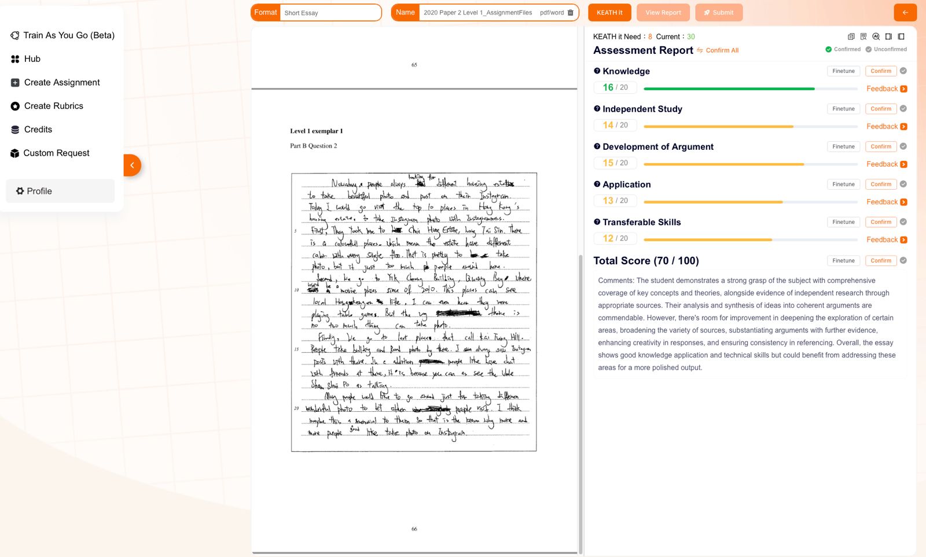Expand Feedback for Independent Study

(886, 127)
